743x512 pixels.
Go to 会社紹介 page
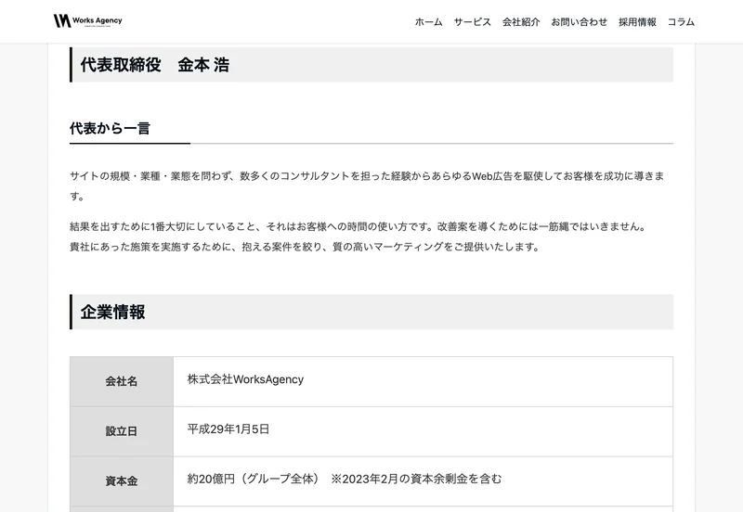pos(521,21)
